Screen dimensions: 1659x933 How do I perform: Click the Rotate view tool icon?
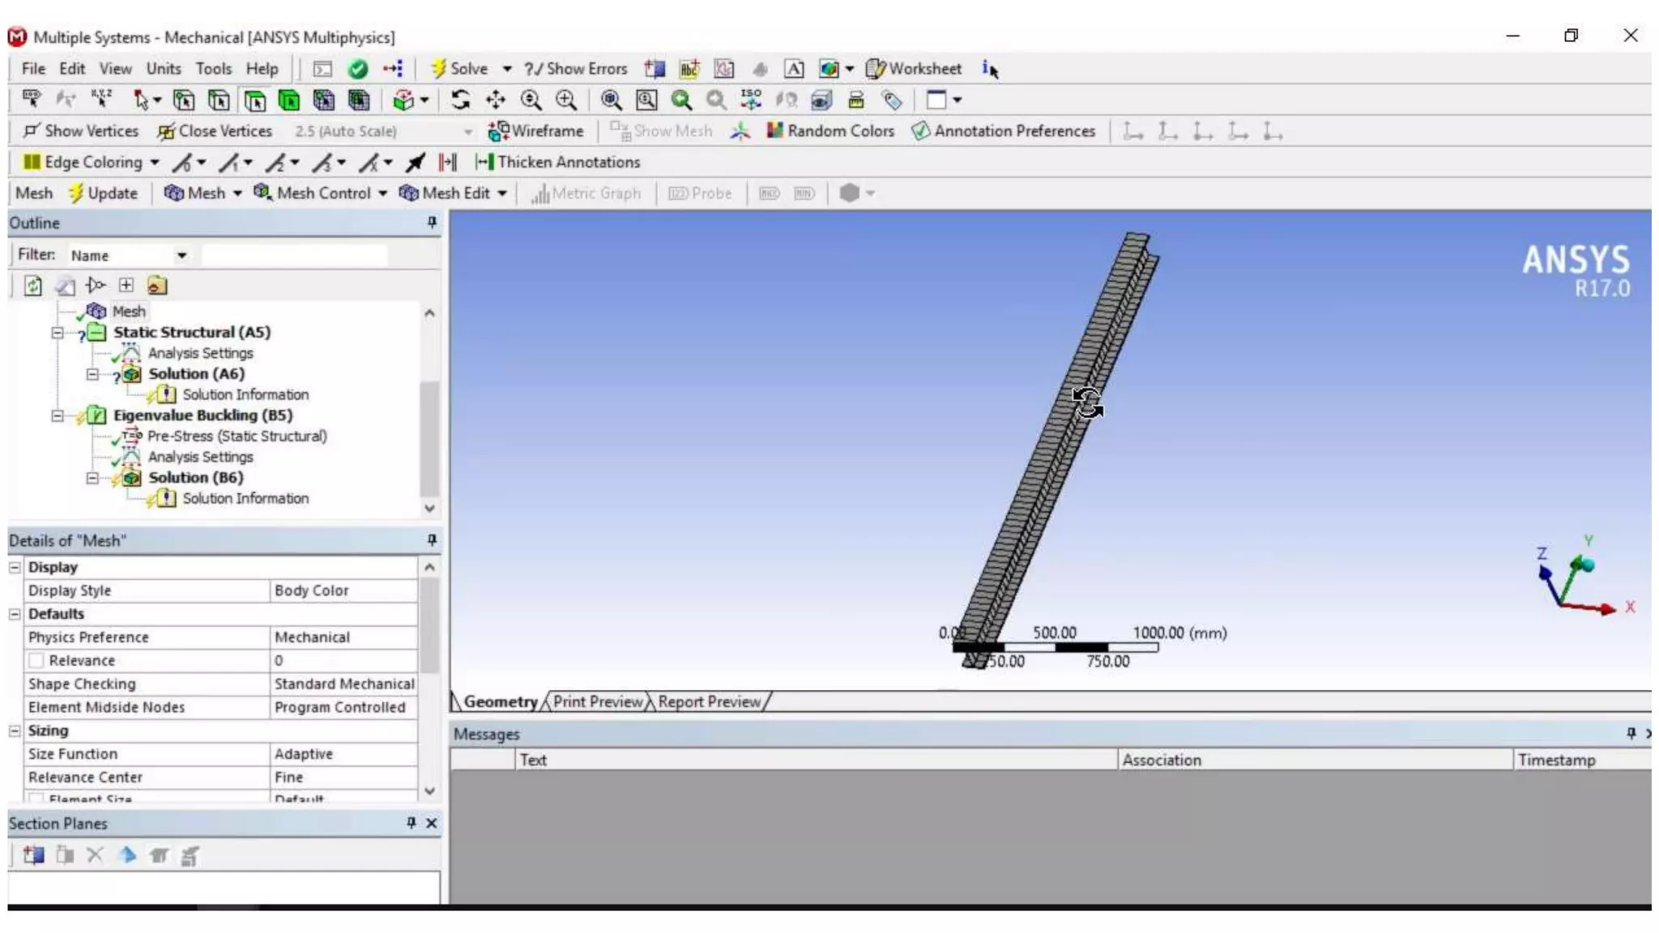pyautogui.click(x=461, y=100)
